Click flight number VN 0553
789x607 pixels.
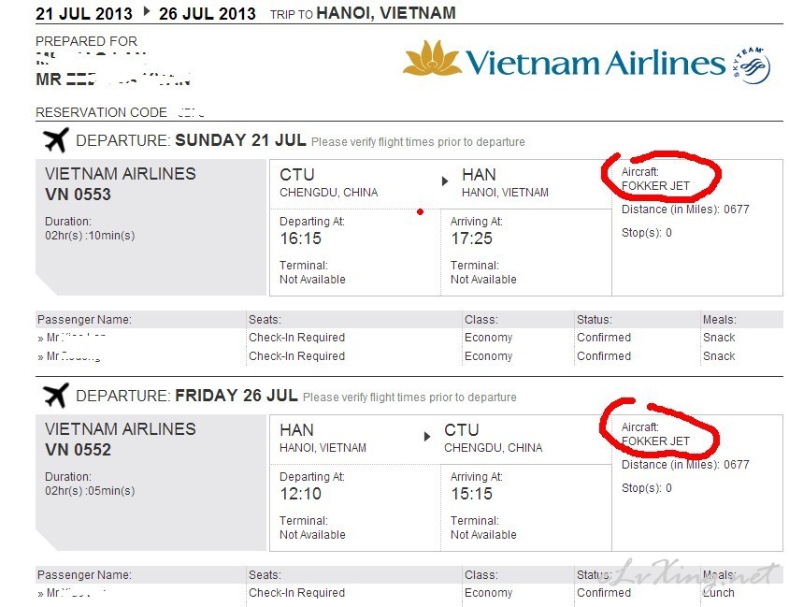[78, 195]
